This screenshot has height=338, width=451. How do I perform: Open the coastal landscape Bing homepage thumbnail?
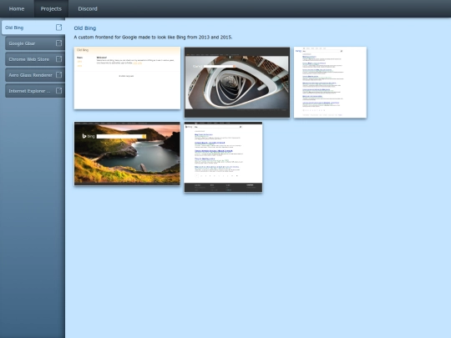pos(127,154)
